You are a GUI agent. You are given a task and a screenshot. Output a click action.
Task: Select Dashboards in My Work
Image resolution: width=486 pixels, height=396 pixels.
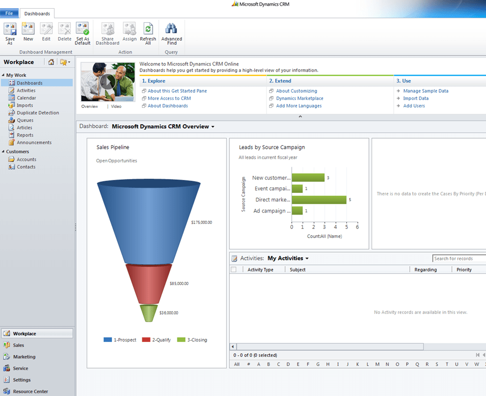click(37, 83)
